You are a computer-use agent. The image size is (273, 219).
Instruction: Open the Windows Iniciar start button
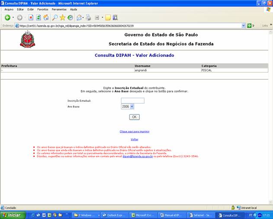[11, 215]
